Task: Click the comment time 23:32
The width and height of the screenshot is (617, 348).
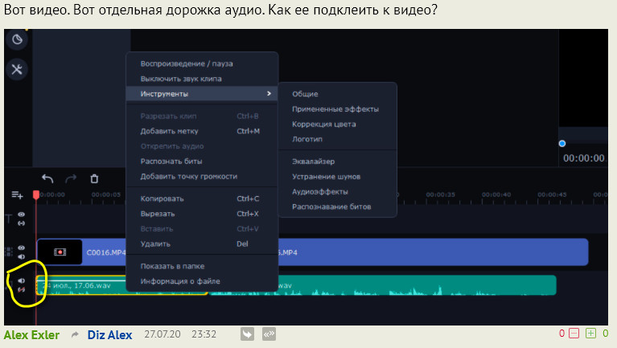Action: click(204, 334)
